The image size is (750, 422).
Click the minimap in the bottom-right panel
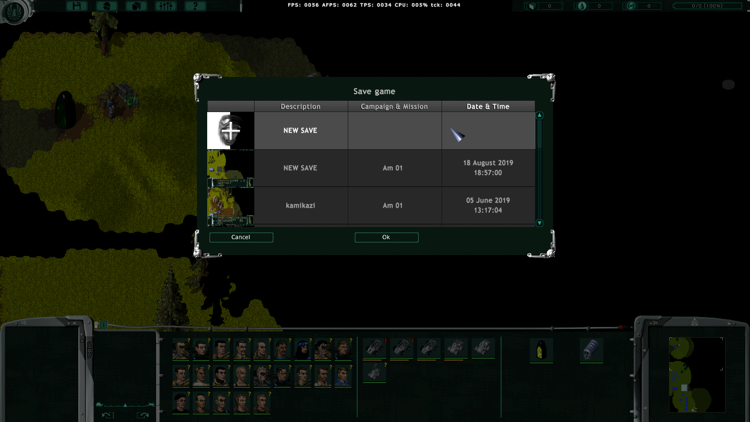(697, 375)
